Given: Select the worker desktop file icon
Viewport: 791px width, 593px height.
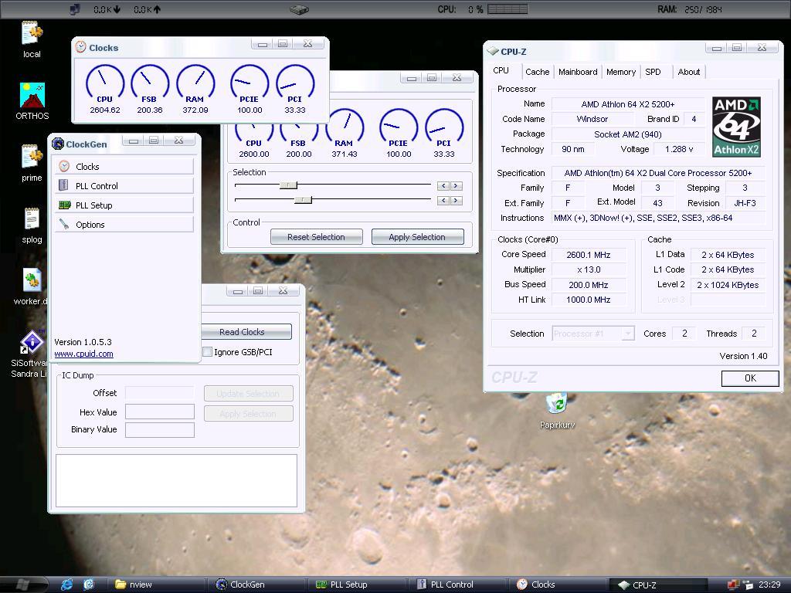Looking at the screenshot, I should pos(32,280).
